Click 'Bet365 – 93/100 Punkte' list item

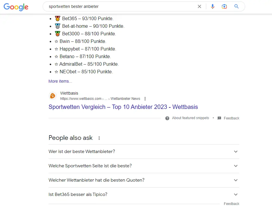pos(84,18)
